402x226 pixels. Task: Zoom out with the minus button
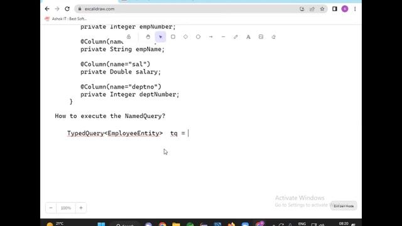pos(51,208)
